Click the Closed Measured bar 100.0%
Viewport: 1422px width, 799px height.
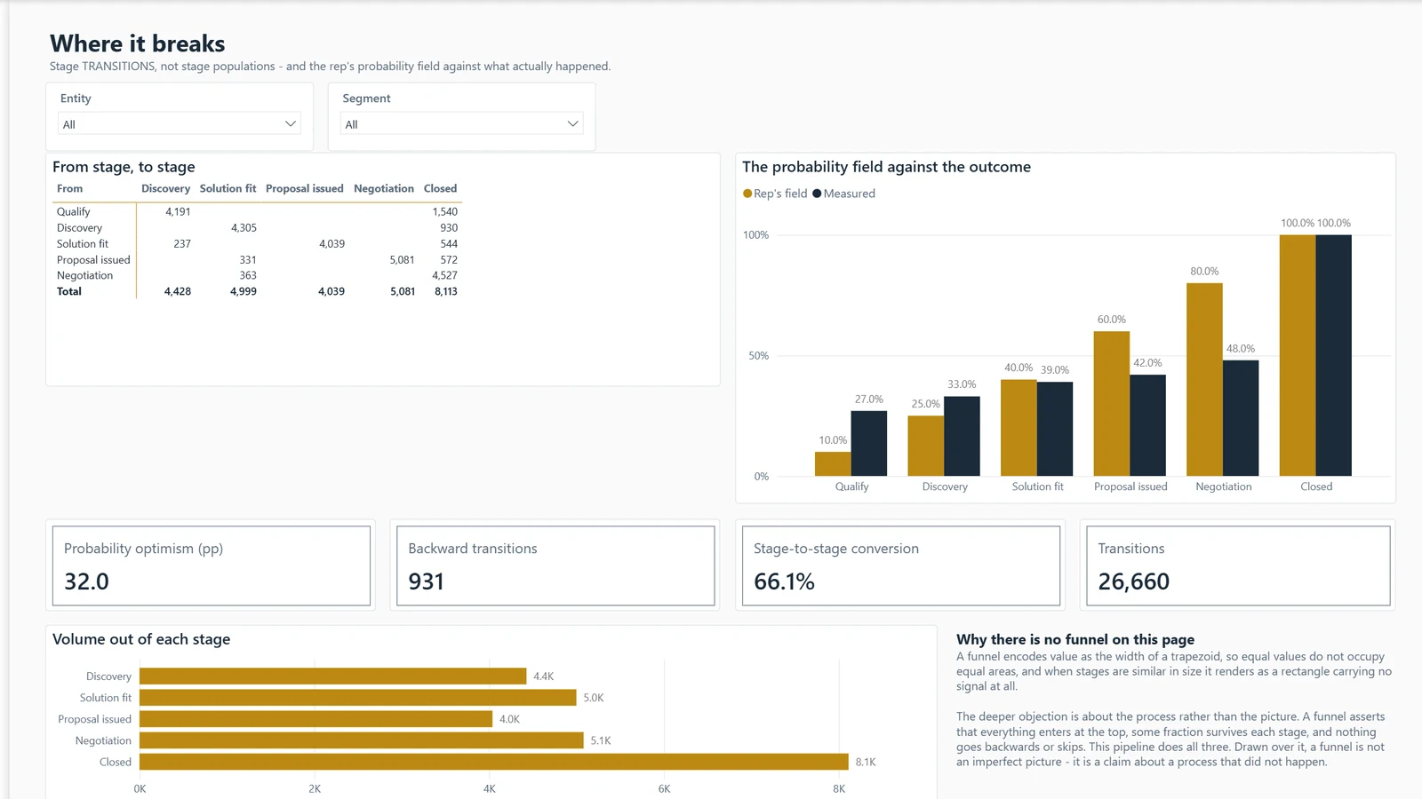click(1333, 355)
